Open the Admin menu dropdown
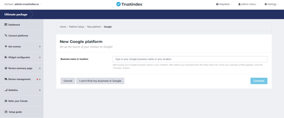This screenshot has width=284, height=118. tap(248, 4)
